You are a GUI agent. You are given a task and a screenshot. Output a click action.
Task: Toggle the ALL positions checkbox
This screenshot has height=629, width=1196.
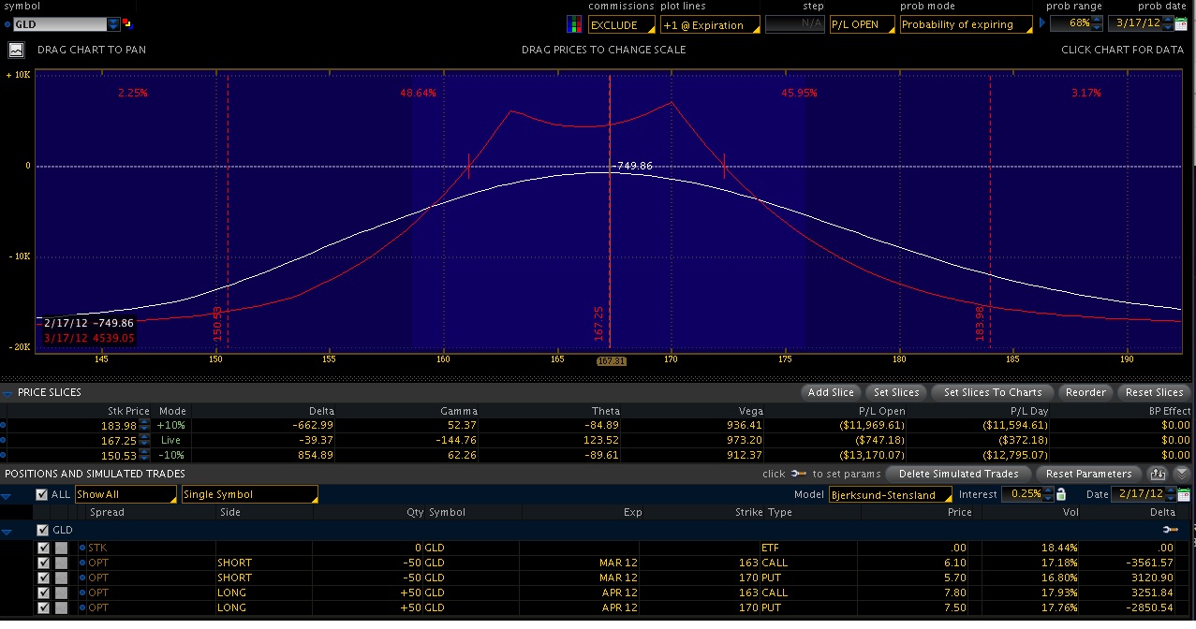click(x=41, y=494)
